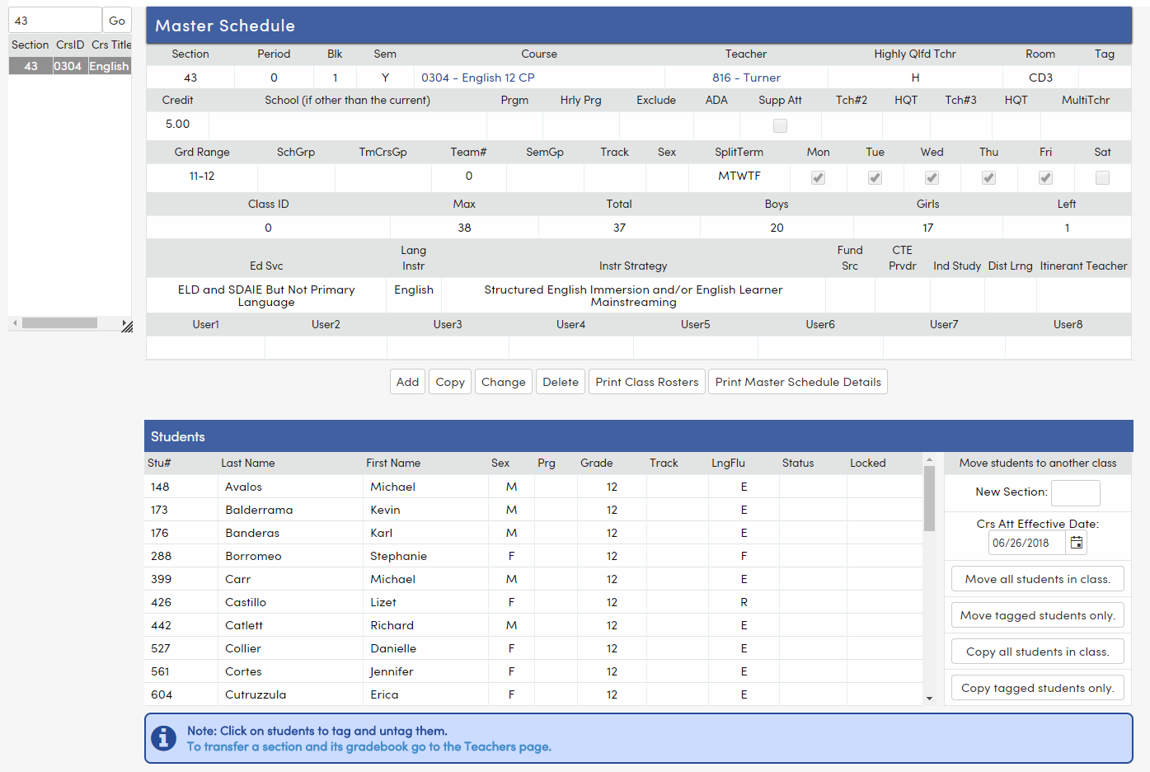Open the 816 - Turner teacher link
1150x772 pixels.
point(745,78)
